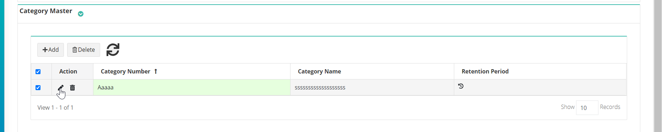Click the Records label
662x132 pixels.
[x=610, y=107]
